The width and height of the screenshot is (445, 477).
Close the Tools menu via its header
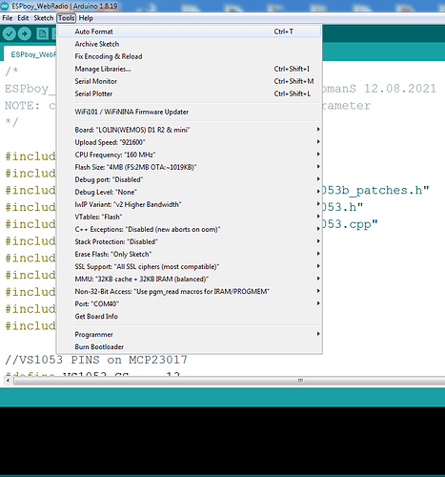67,18
